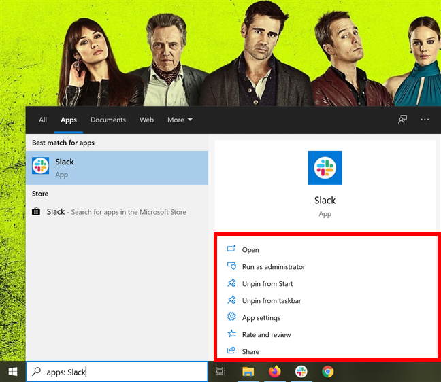The width and height of the screenshot is (441, 382).
Task: Click the magnifier icon in the search box
Action: point(36,371)
